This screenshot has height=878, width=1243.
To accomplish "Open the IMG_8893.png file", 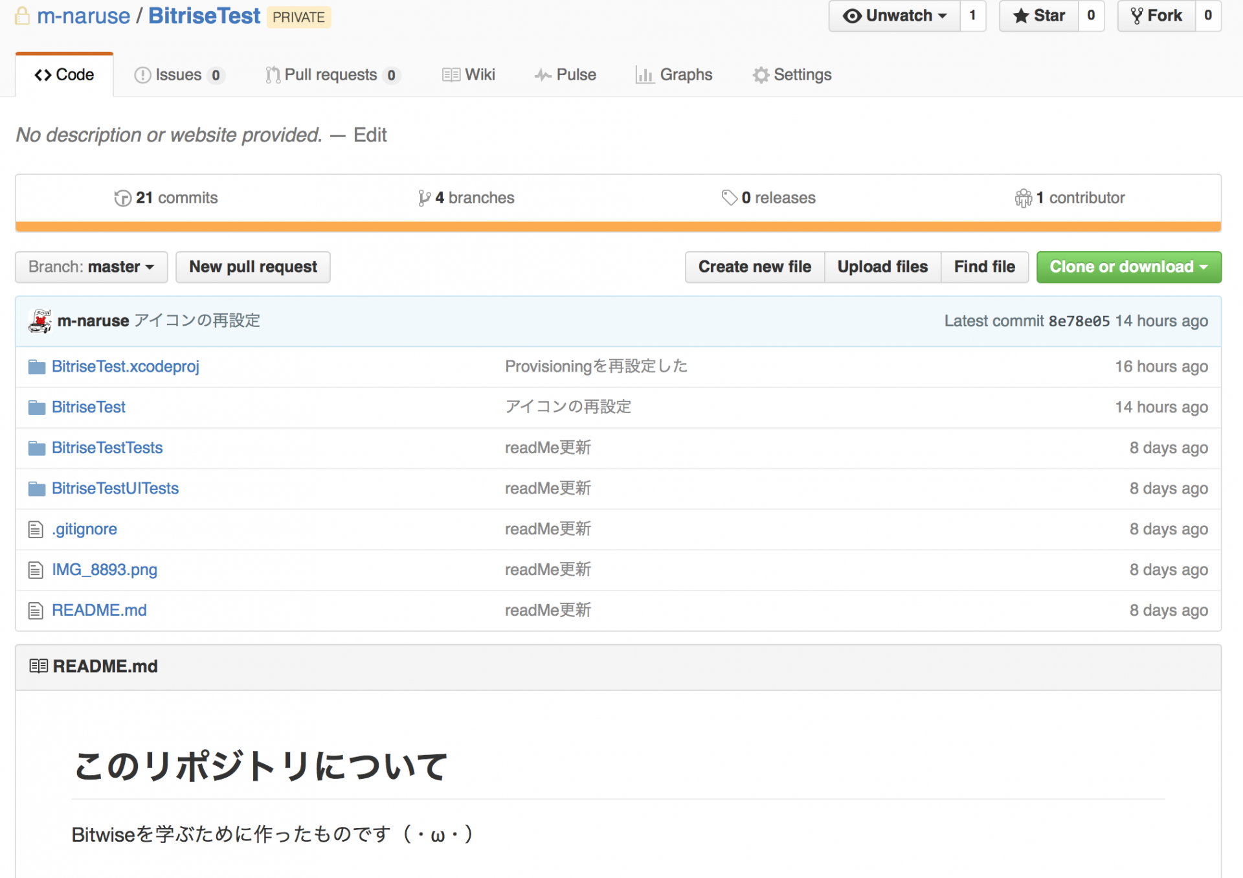I will point(105,570).
